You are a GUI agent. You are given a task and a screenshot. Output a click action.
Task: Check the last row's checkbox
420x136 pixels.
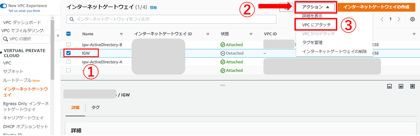pyautogui.click(x=69, y=70)
